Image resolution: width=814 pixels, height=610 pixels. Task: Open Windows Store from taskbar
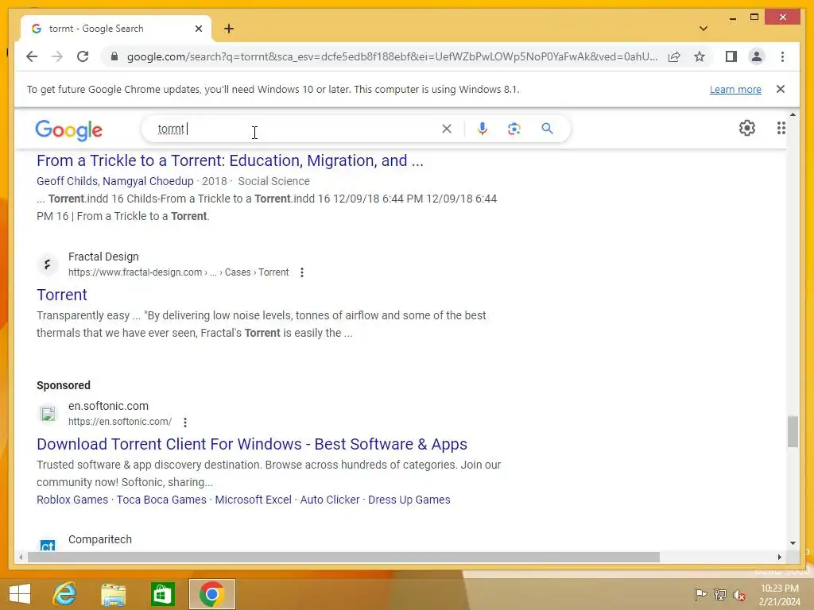click(162, 594)
